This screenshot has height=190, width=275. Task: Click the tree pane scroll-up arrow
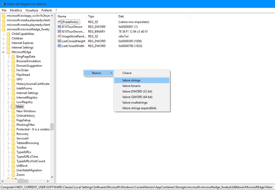(x=52, y=16)
